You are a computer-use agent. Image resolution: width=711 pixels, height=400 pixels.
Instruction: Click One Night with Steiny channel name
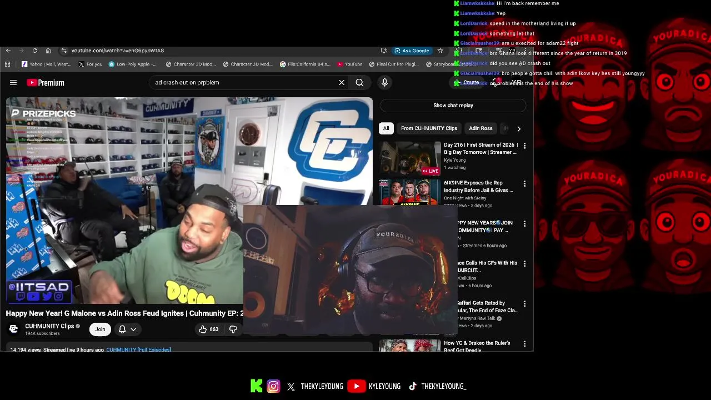(x=465, y=198)
